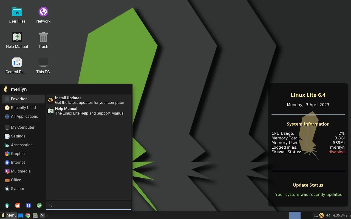Viewport: 351px width, 219px height.
Task: Click the merilyn user name header
Action: point(19,89)
